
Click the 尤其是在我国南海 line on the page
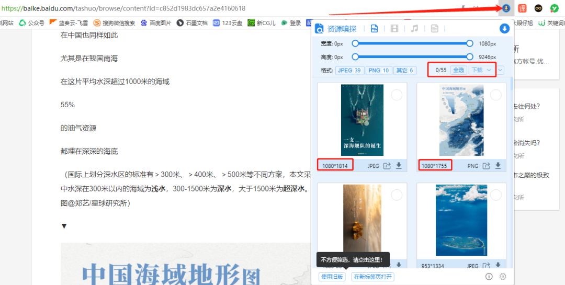[x=89, y=59]
